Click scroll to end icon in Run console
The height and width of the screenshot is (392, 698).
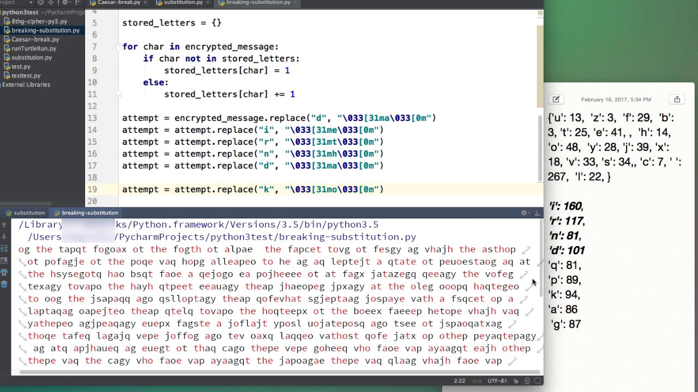tap(4, 261)
